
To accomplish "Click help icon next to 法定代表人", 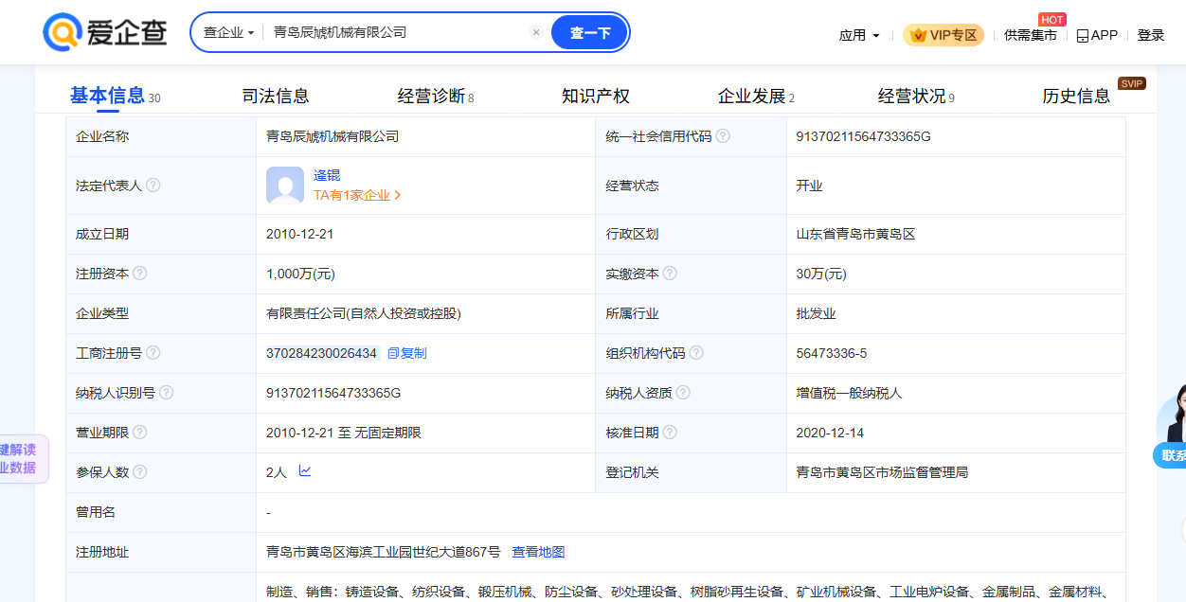I will tap(153, 186).
